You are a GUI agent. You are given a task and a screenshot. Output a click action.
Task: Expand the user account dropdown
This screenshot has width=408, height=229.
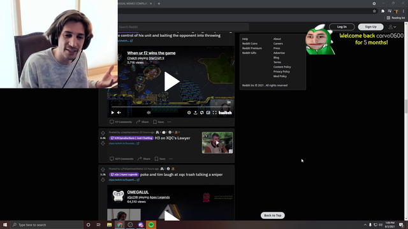coord(392,27)
